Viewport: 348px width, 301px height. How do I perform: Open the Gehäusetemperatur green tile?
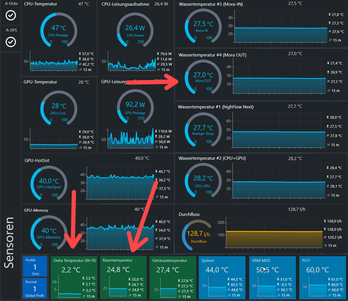(x=173, y=277)
